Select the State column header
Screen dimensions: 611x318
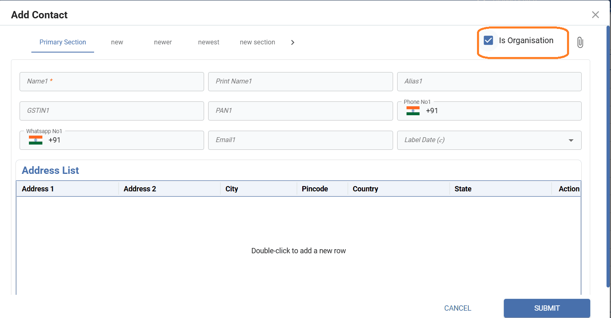click(x=500, y=189)
